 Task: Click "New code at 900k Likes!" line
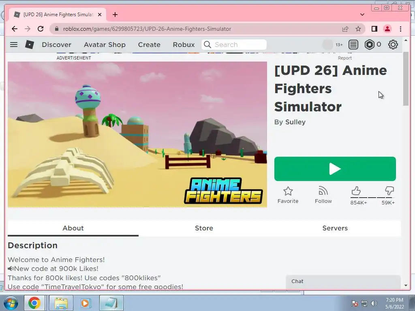pyautogui.click(x=56, y=269)
